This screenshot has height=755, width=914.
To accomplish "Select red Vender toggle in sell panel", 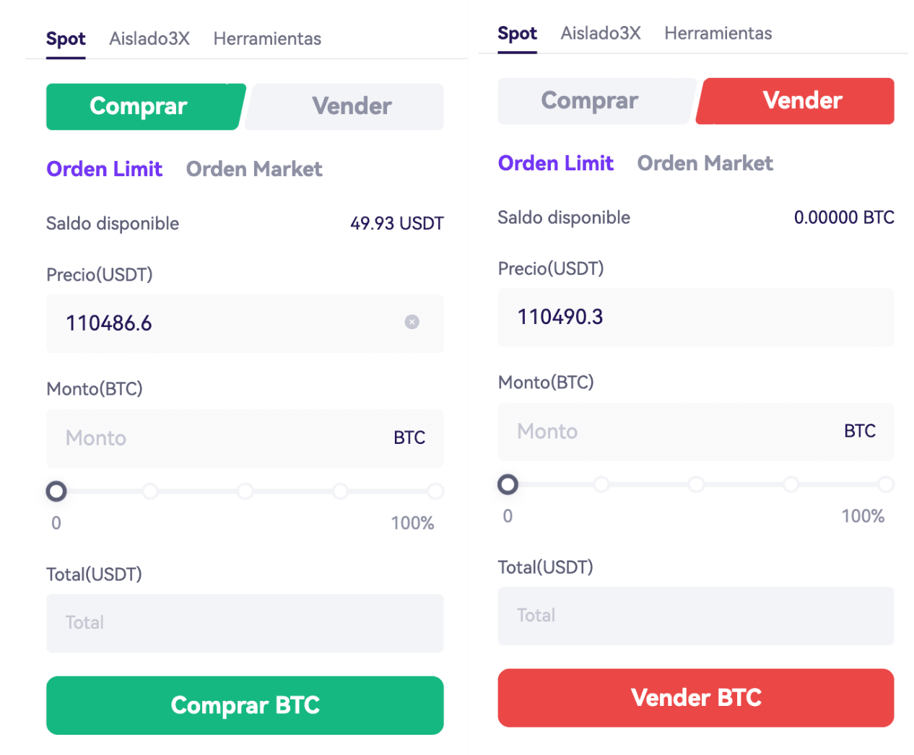I will click(796, 101).
